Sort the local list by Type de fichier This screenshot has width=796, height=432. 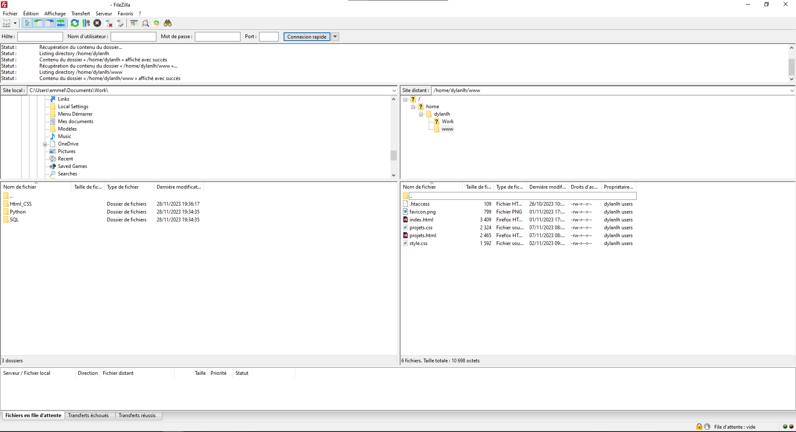(x=129, y=187)
